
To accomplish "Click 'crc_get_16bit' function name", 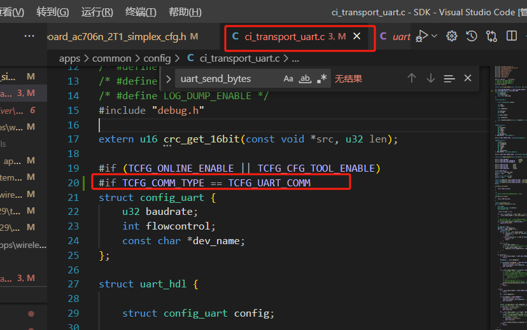I will pos(201,139).
